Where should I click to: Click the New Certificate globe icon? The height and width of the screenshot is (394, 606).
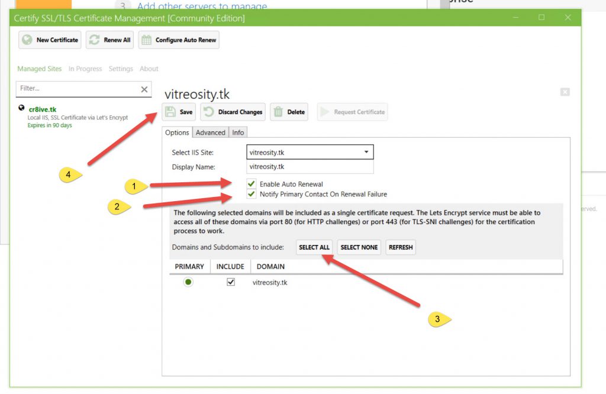[27, 40]
